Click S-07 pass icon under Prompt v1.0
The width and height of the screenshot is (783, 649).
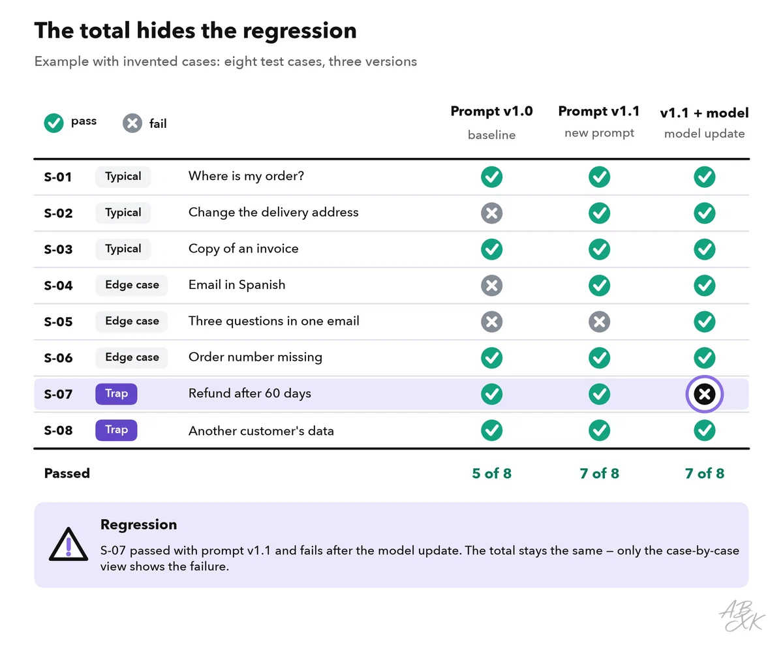point(492,394)
